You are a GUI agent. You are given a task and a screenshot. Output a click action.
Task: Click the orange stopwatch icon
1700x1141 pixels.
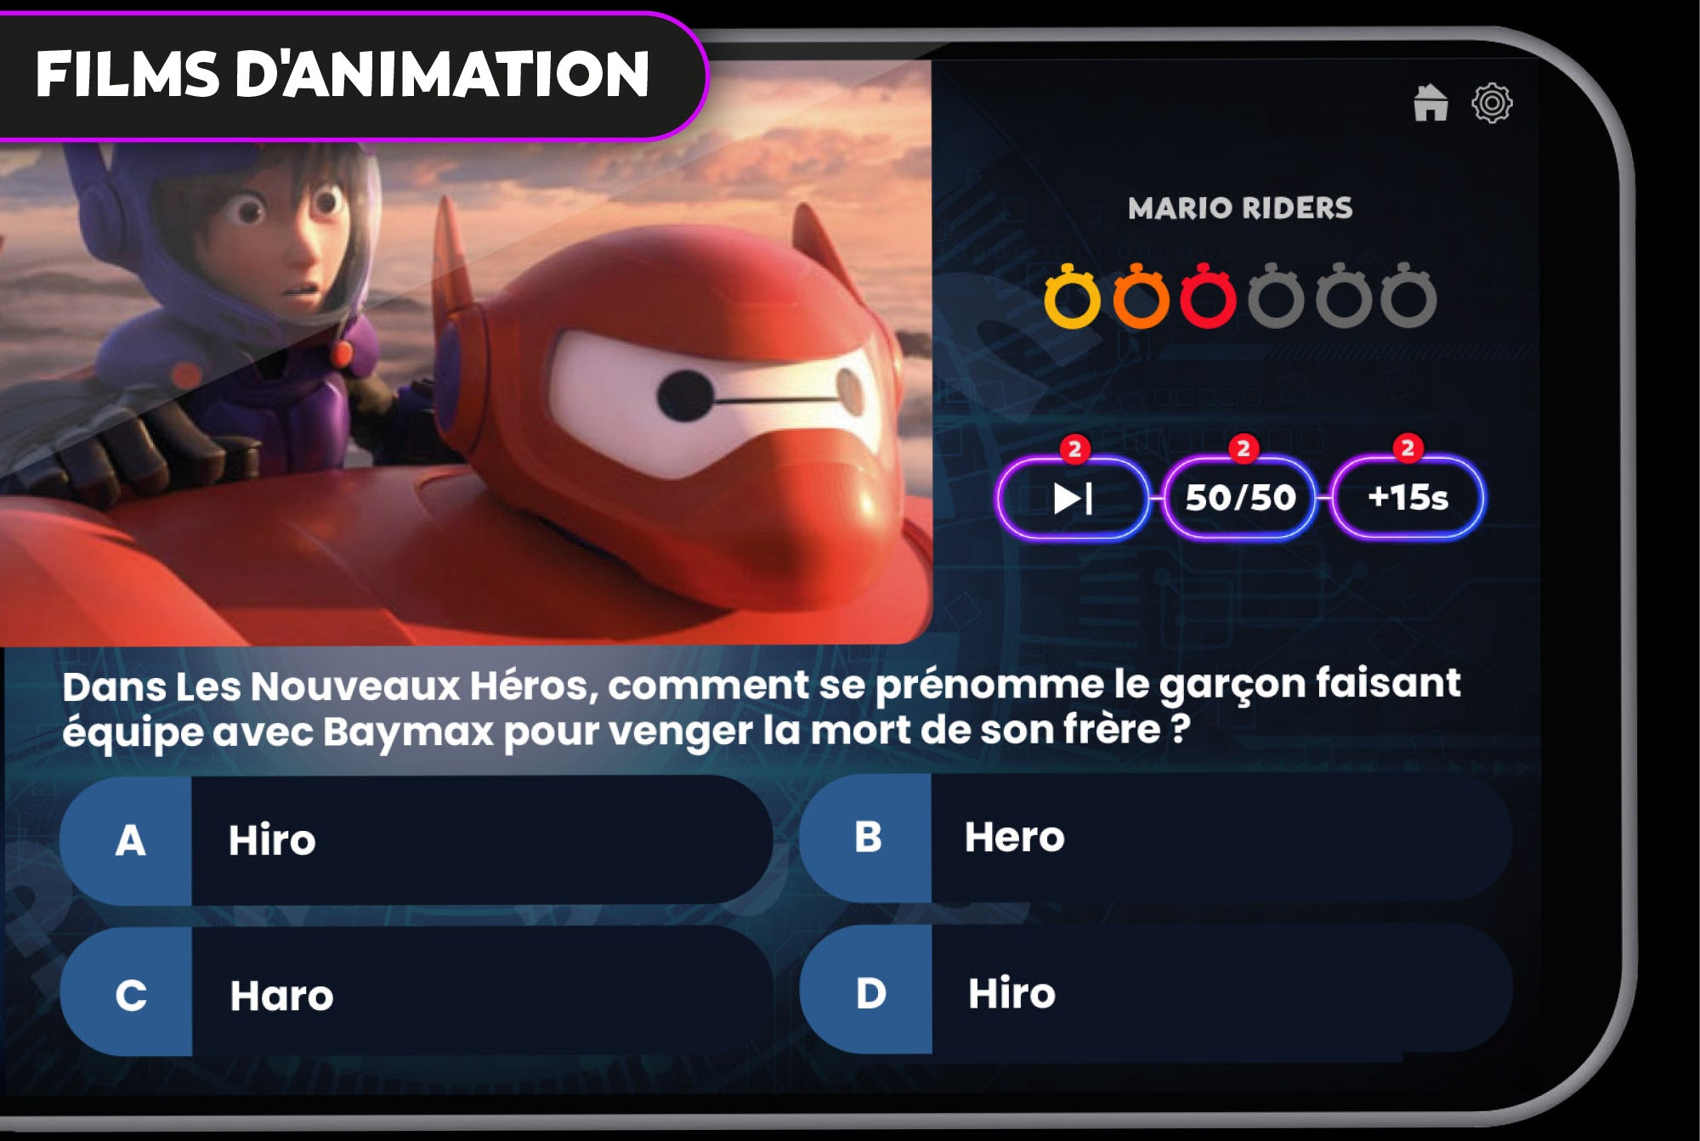tap(1140, 296)
